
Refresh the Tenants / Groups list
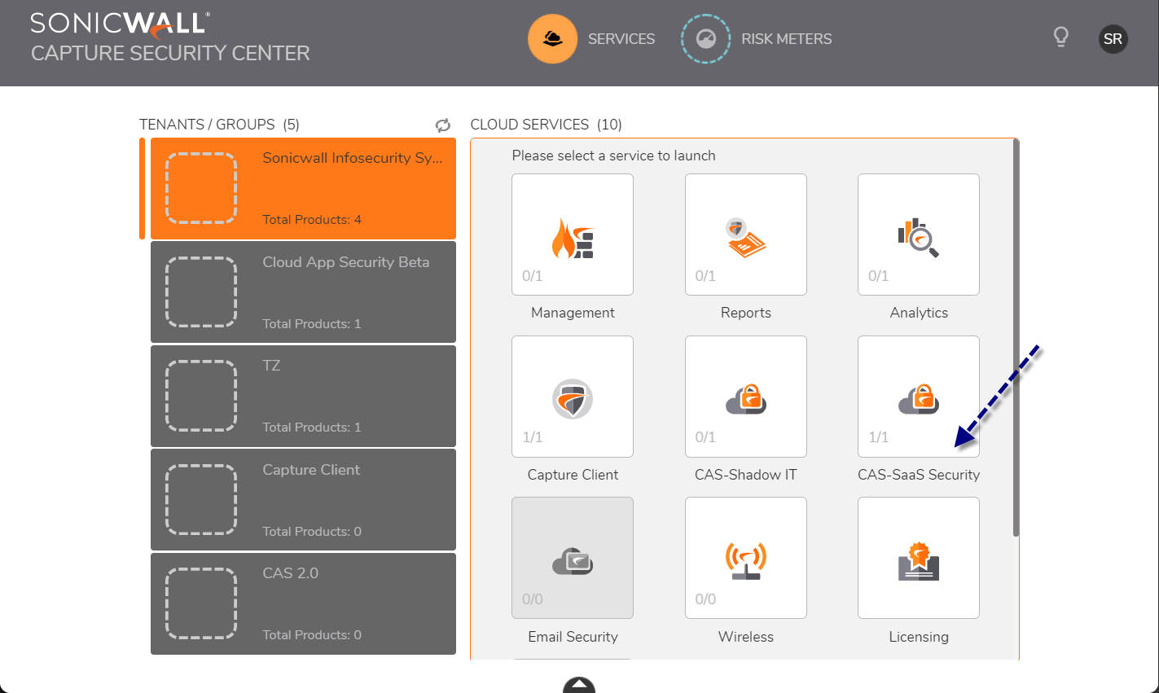click(x=443, y=125)
